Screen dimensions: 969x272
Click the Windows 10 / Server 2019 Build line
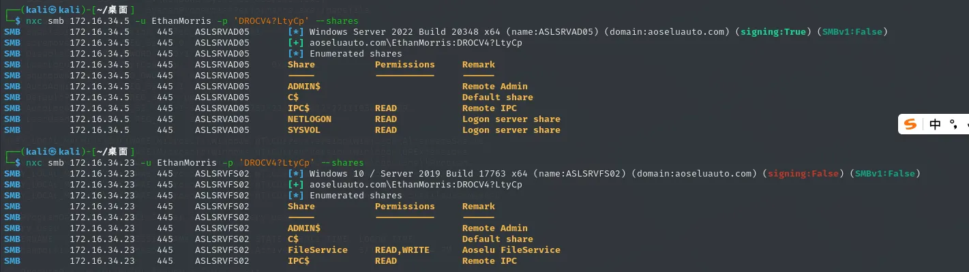point(468,174)
